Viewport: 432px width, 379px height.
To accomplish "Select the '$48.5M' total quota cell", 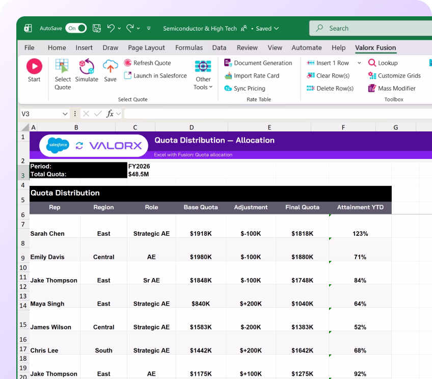I will 139,174.
